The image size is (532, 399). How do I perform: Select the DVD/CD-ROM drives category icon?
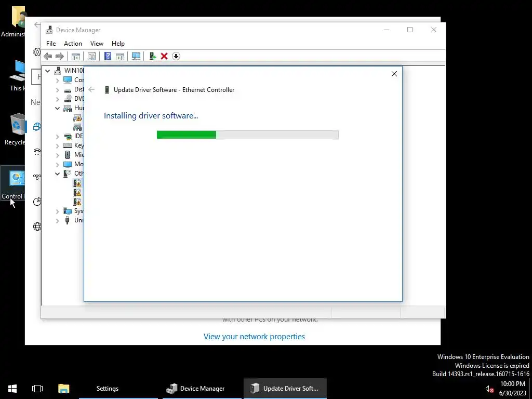point(68,99)
